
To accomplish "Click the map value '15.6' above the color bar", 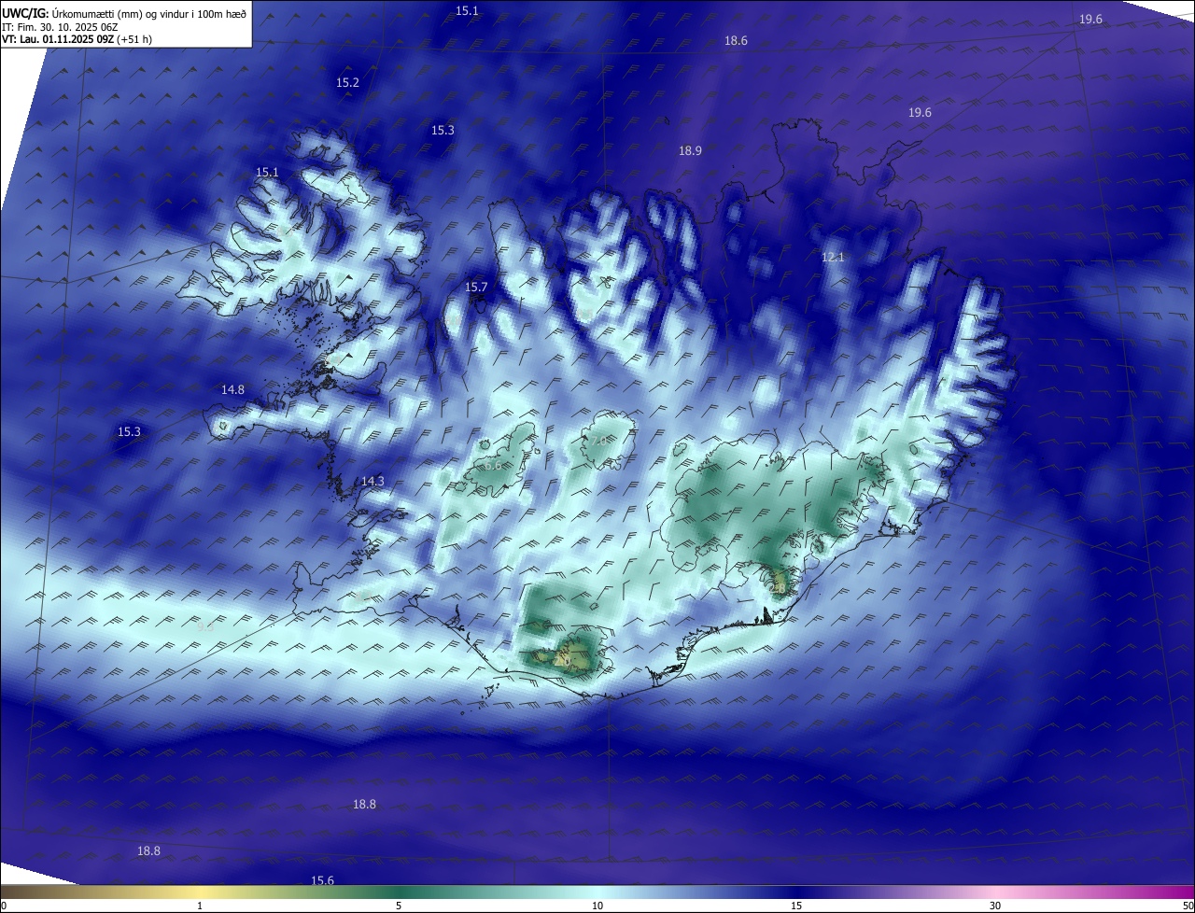I will click(x=322, y=880).
